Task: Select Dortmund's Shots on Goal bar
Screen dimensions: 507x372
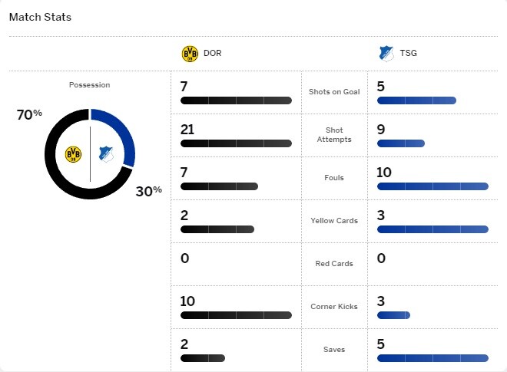Action: tap(236, 100)
